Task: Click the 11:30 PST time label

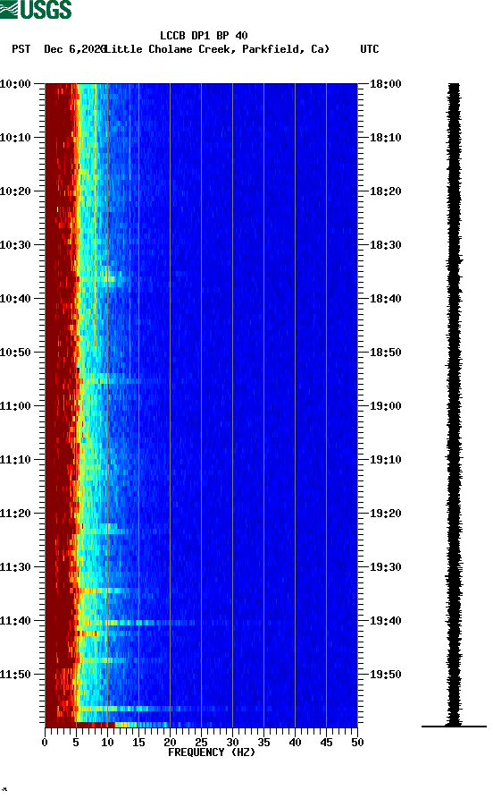Action: pyautogui.click(x=15, y=567)
